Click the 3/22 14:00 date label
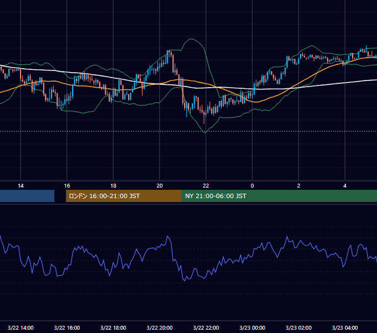The width and height of the screenshot is (377, 333). 21,327
